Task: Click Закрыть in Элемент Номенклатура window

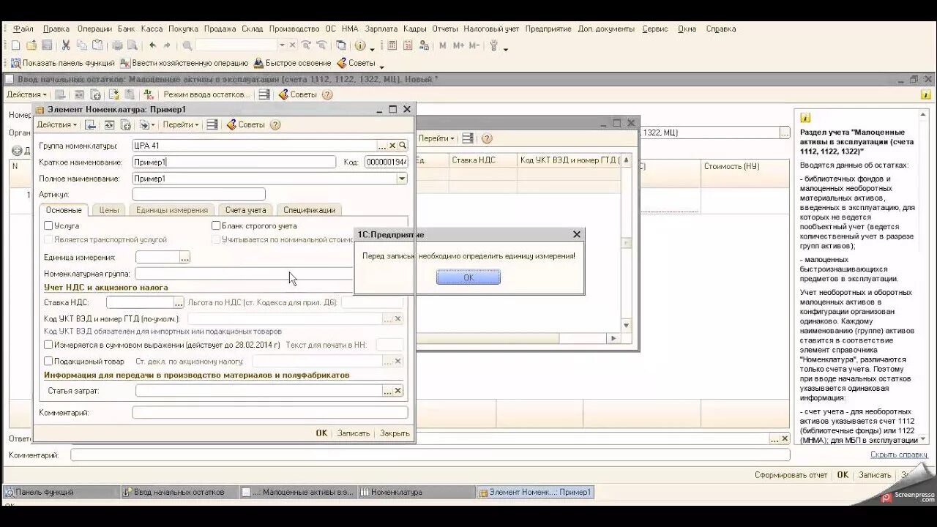Action: point(395,433)
